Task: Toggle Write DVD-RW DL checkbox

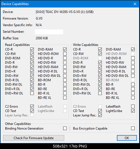Action: point(100,84)
